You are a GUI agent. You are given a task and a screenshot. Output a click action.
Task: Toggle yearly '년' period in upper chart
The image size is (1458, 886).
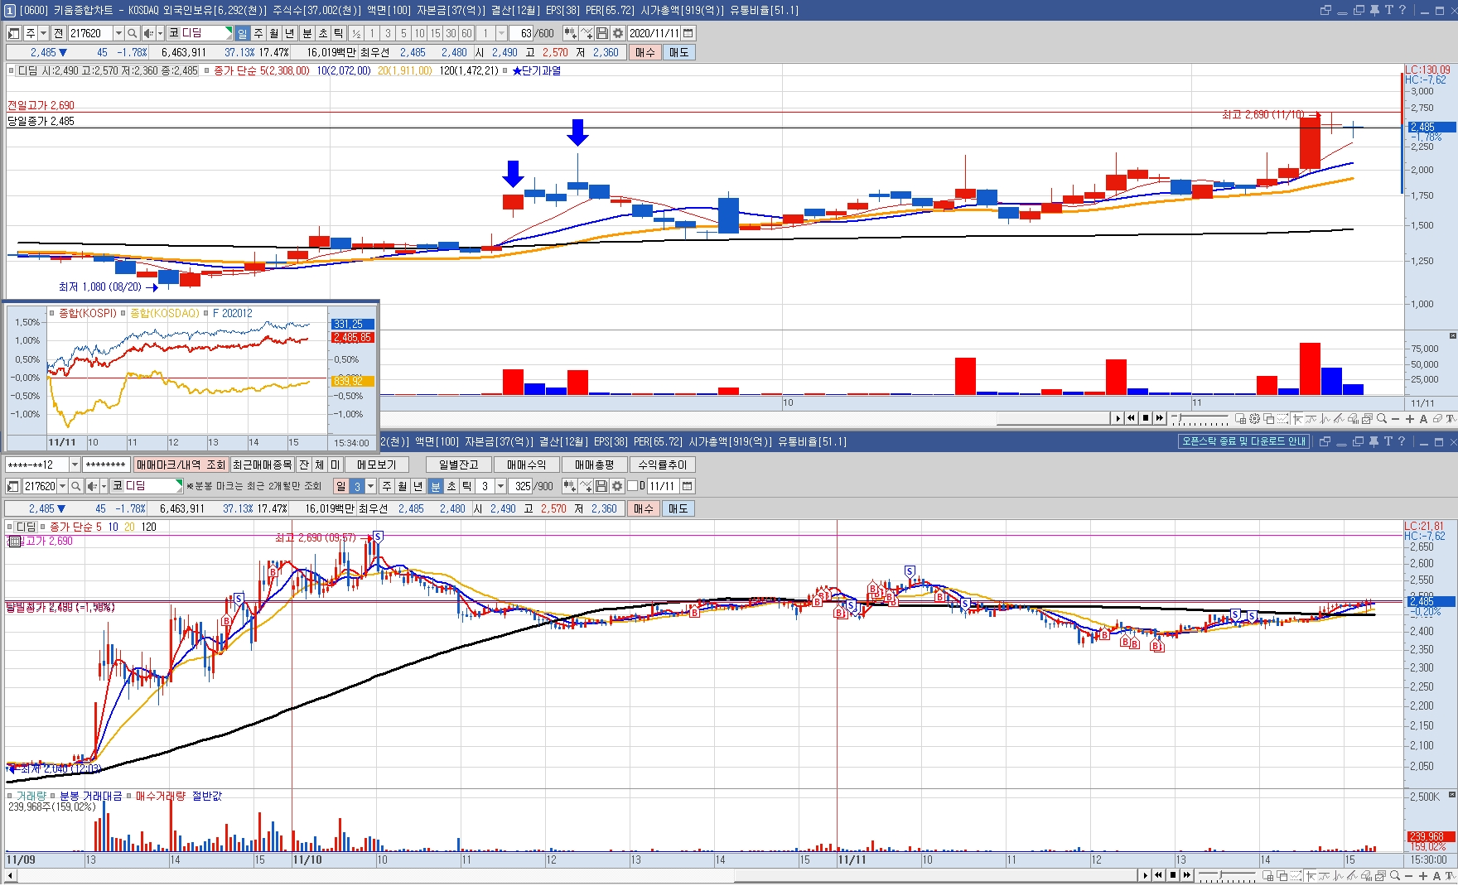289,33
